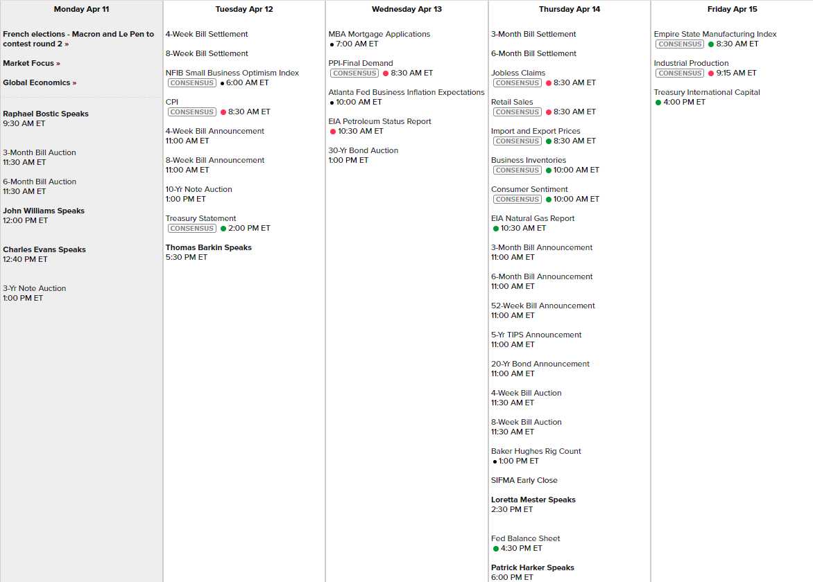Viewport: 813px width, 582px height.
Task: Open the Raphael Bostic Speaks event
Action: 46,114
